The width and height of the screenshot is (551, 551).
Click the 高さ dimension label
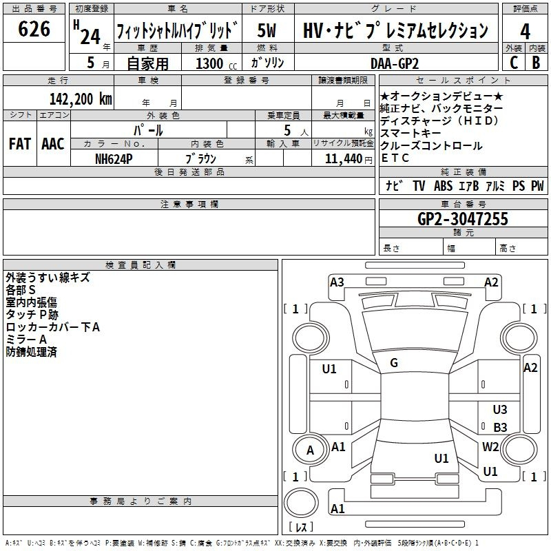[508, 249]
